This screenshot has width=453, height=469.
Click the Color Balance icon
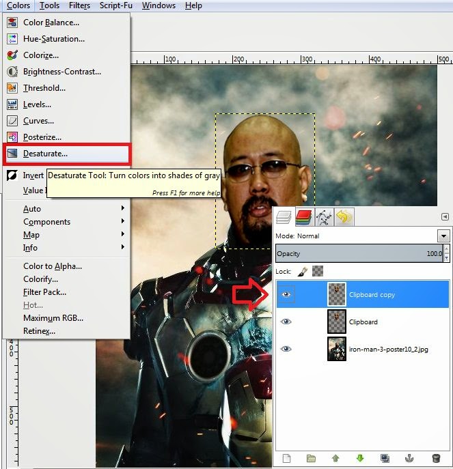12,23
